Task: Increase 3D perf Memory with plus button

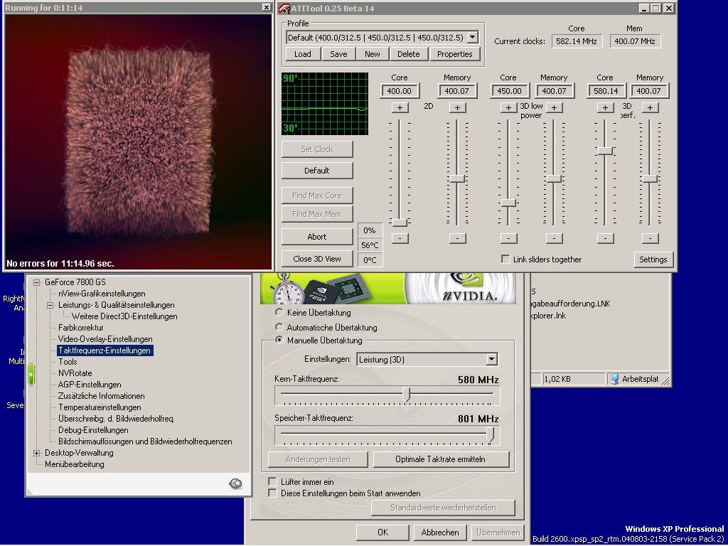Action: pyautogui.click(x=650, y=108)
